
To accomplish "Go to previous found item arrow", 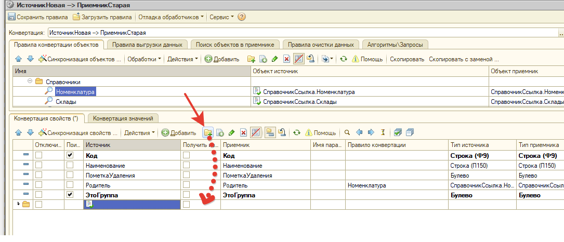I will point(359,133).
